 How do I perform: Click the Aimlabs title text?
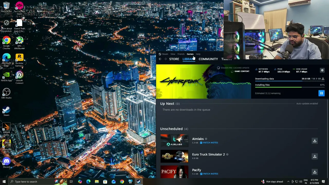198,139
